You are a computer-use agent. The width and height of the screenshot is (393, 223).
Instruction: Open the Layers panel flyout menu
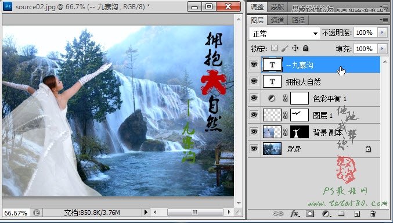click(x=384, y=20)
